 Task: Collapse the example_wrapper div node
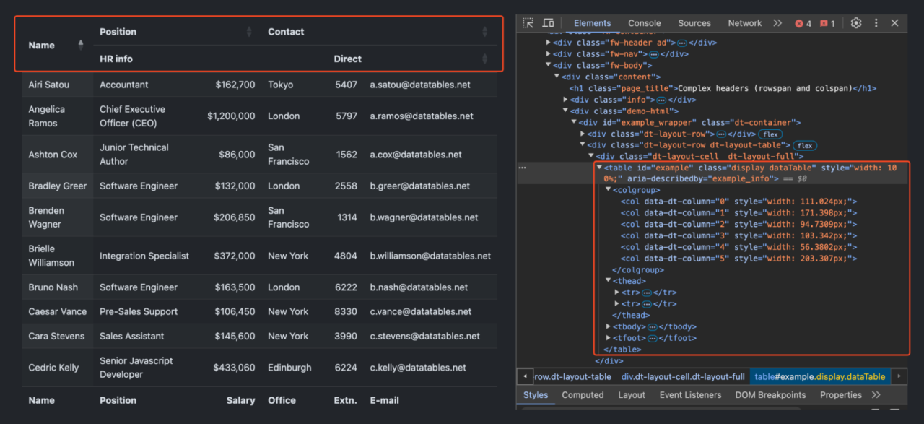pyautogui.click(x=575, y=122)
